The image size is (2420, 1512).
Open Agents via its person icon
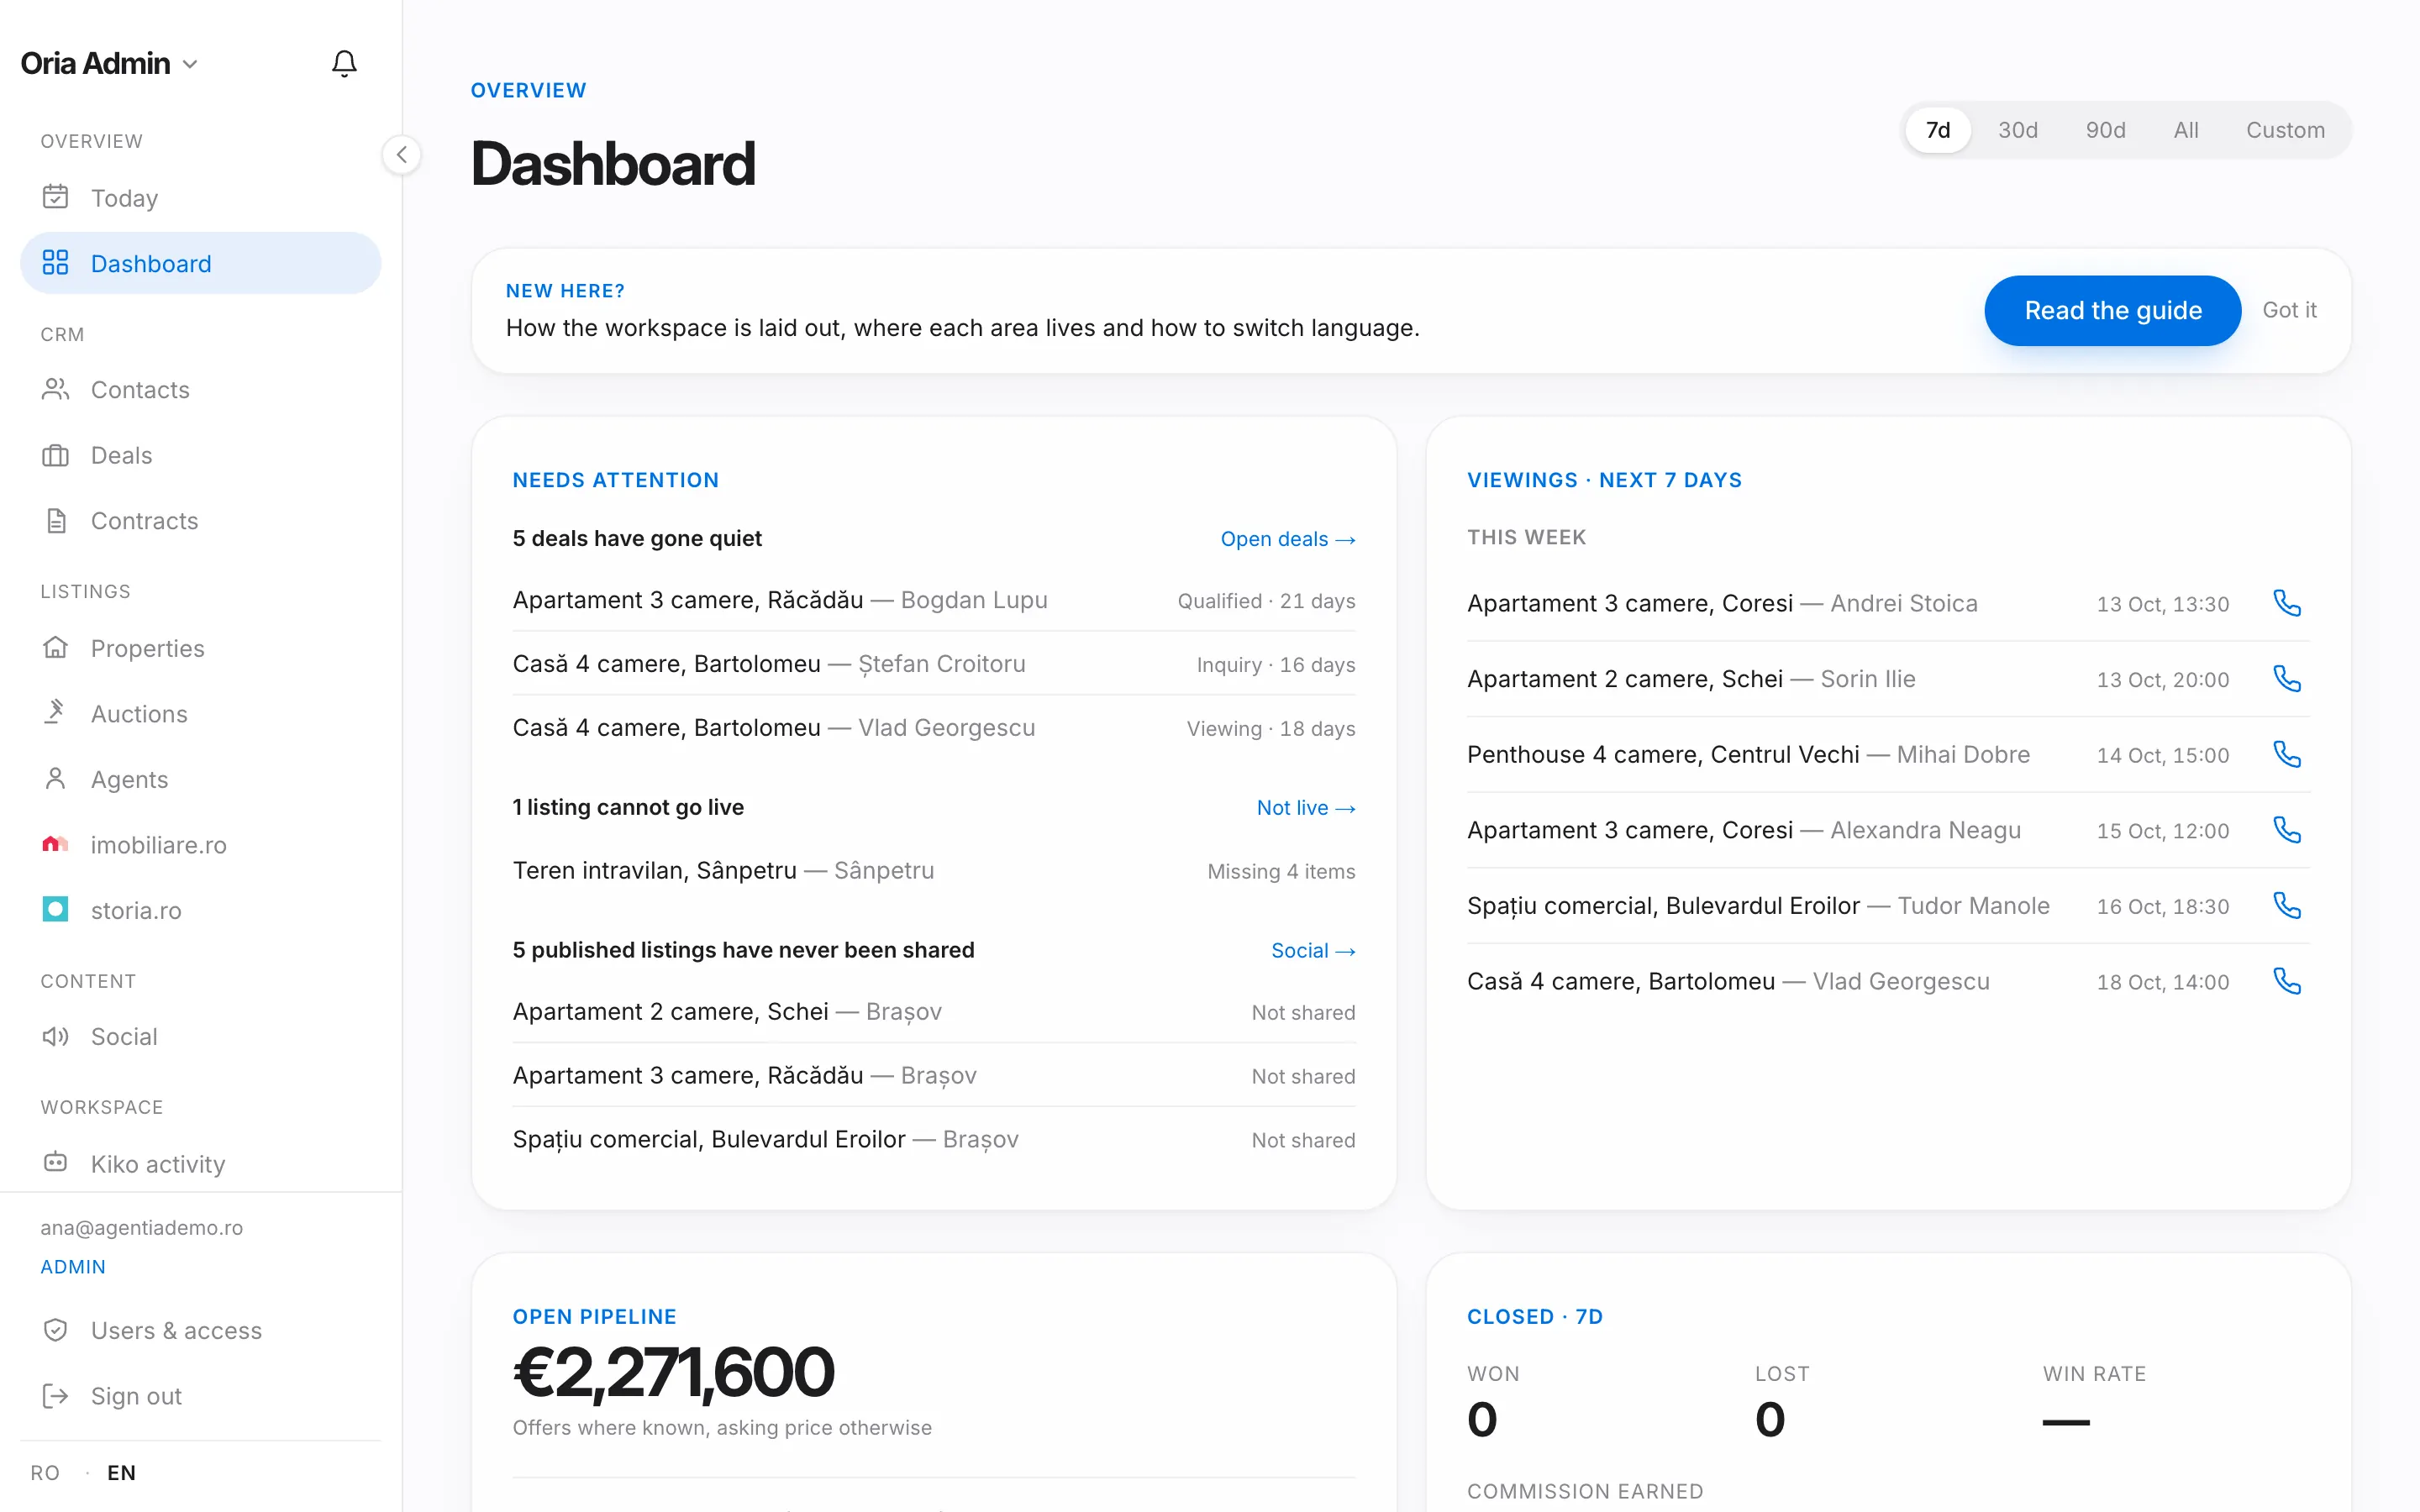click(x=56, y=778)
